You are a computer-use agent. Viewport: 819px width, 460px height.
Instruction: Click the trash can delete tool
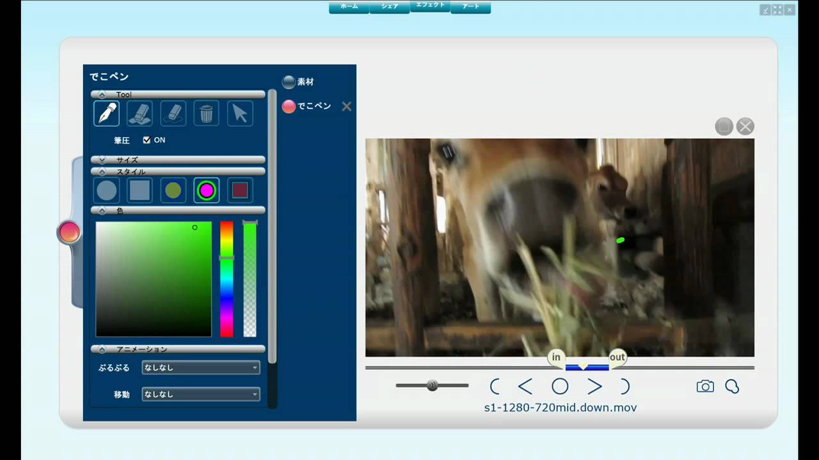pyautogui.click(x=206, y=114)
